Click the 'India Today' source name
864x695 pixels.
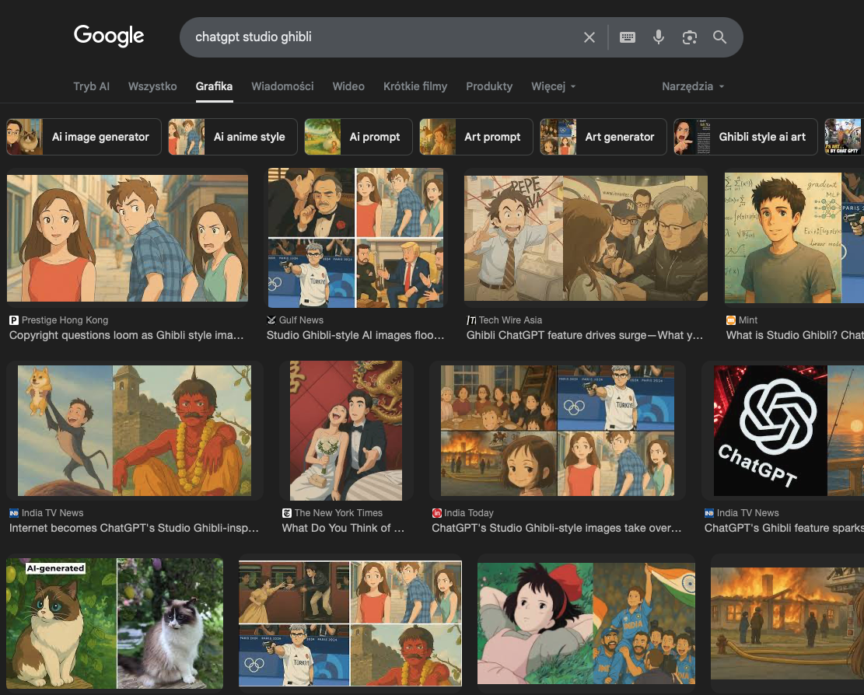point(469,513)
